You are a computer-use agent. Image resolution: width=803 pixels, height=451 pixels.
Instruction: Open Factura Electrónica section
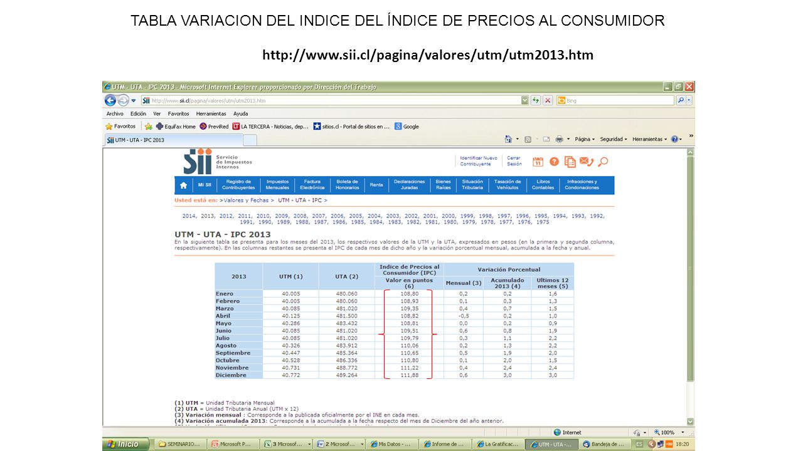pyautogui.click(x=312, y=185)
